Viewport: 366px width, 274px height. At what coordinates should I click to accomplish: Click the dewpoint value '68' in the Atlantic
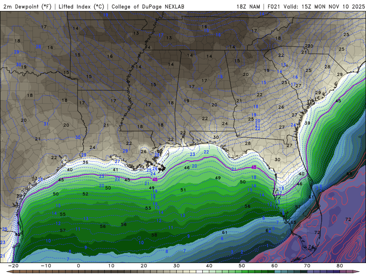coord(349,174)
